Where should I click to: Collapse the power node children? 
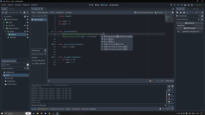tap(6, 31)
